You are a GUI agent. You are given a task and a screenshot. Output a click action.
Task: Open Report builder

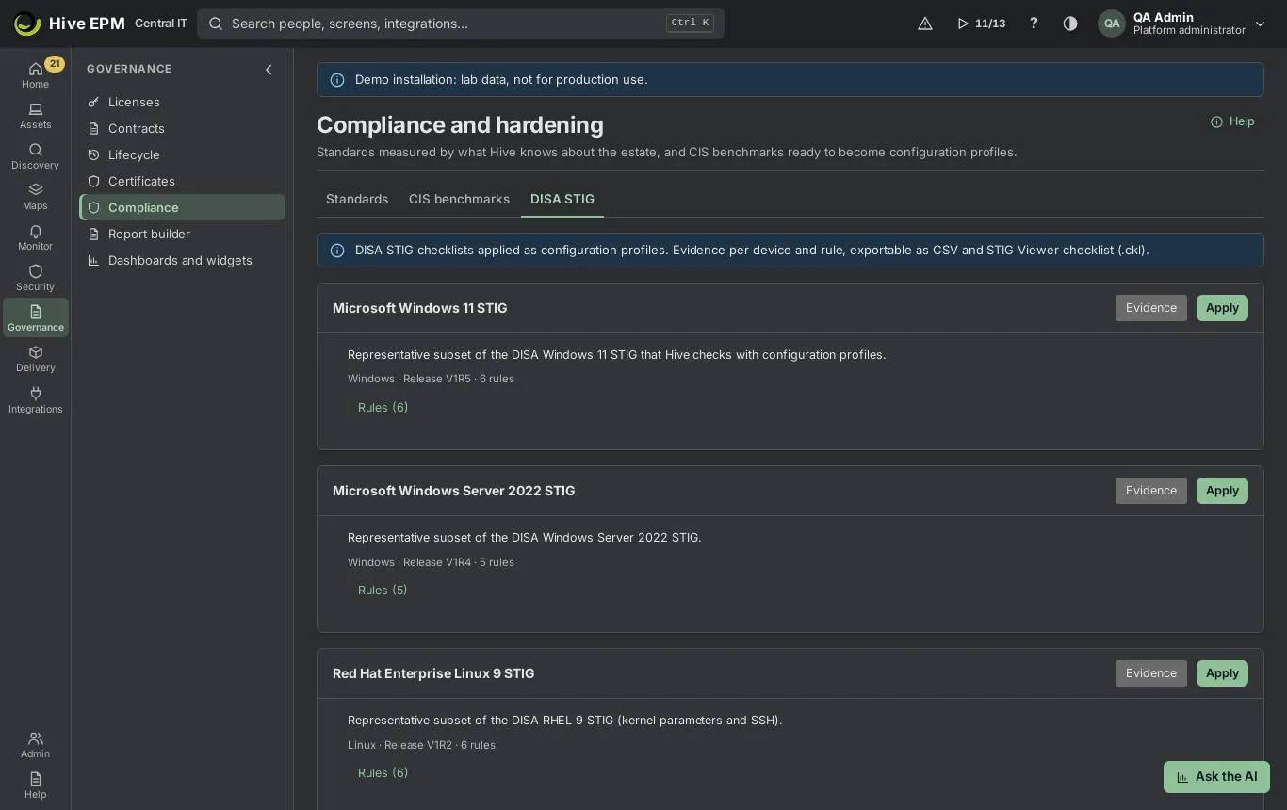coord(183,234)
